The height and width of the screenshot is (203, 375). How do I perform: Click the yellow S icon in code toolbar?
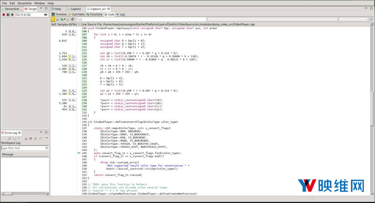click(x=53, y=19)
